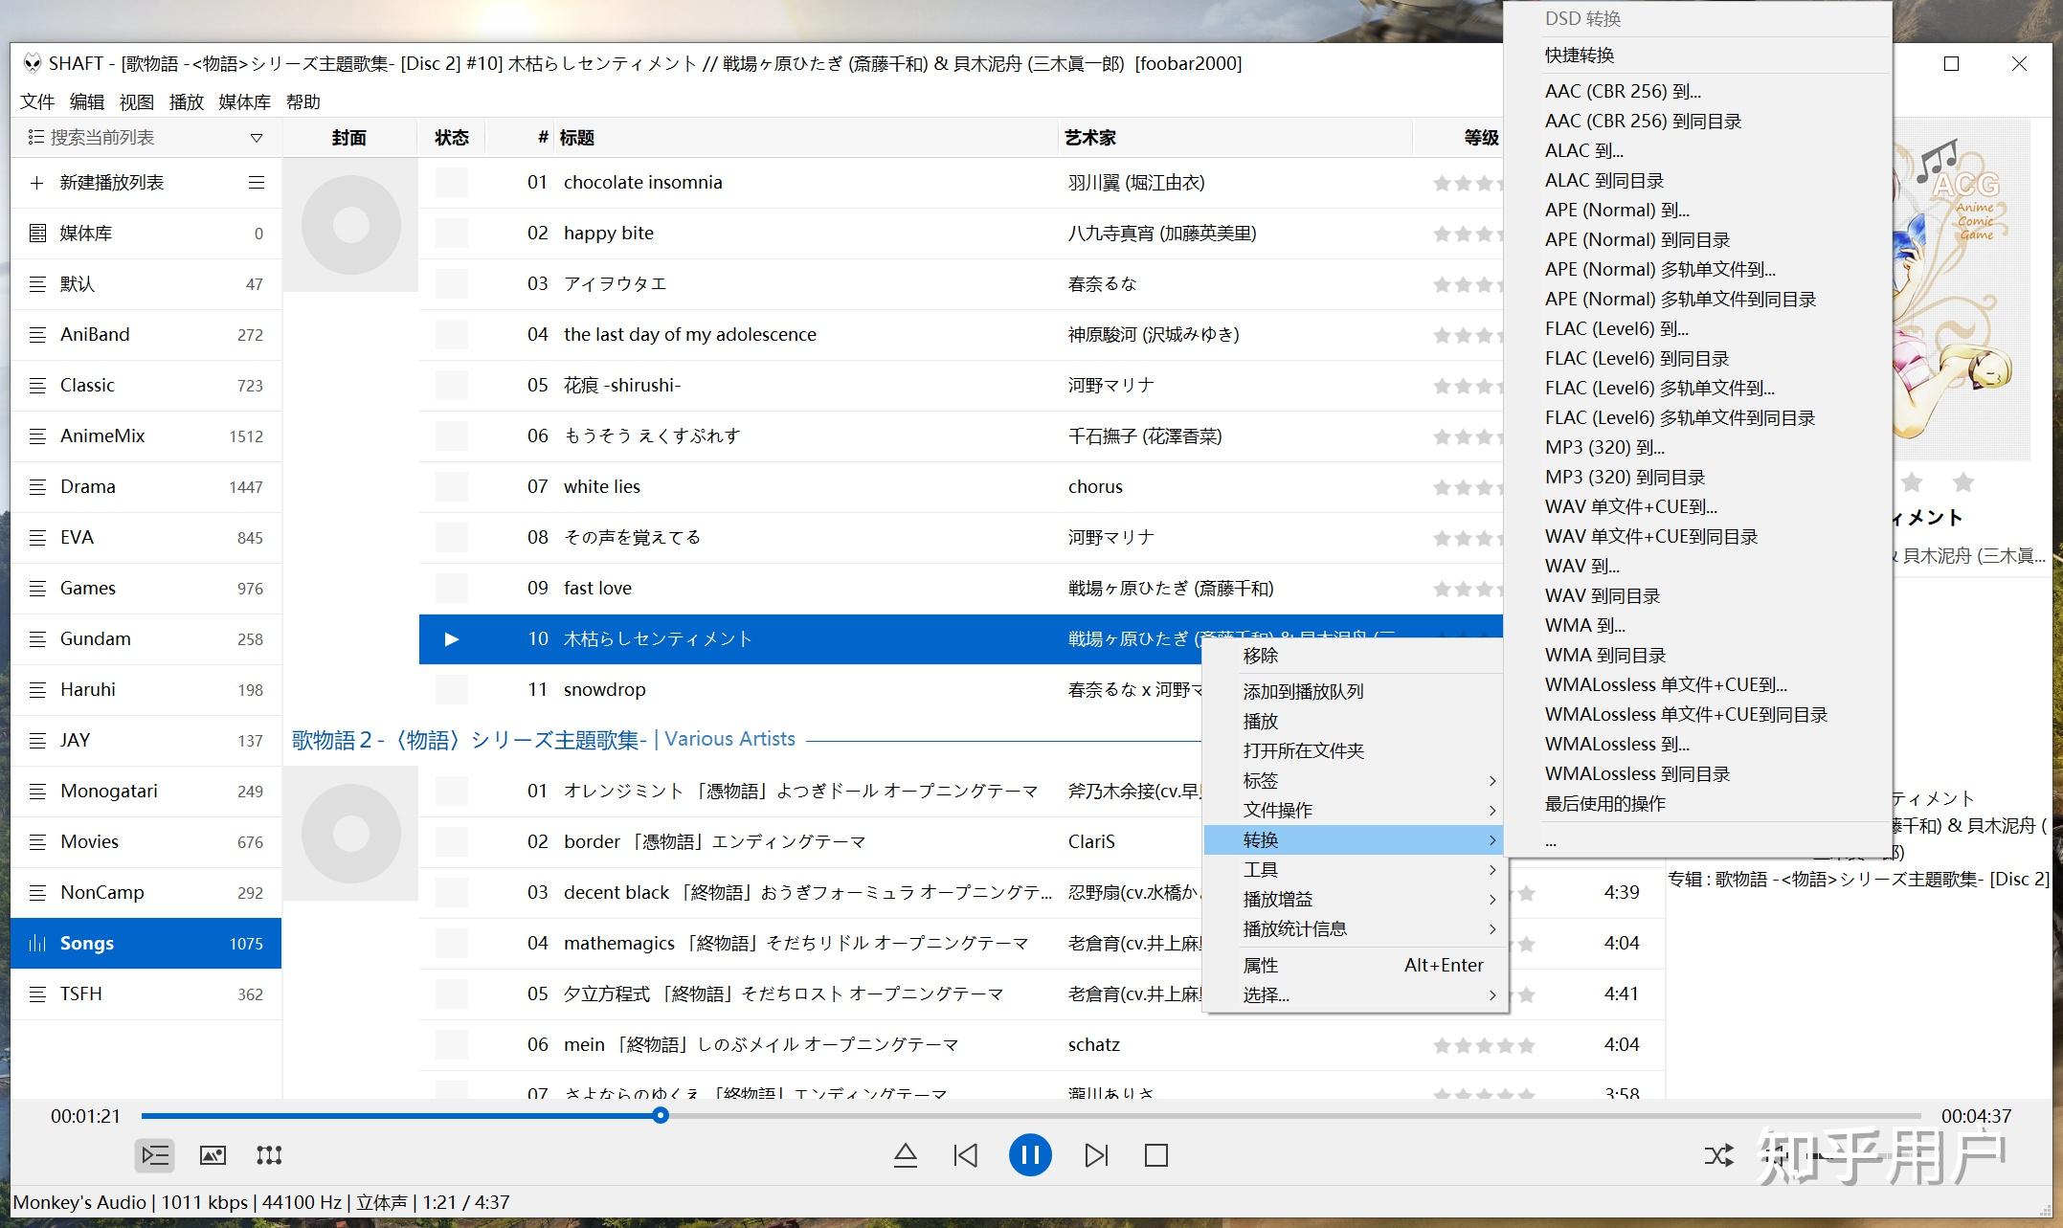Choose FLAC (Level6) 到同目录 conversion option
The image size is (2063, 1228).
pyautogui.click(x=1638, y=358)
